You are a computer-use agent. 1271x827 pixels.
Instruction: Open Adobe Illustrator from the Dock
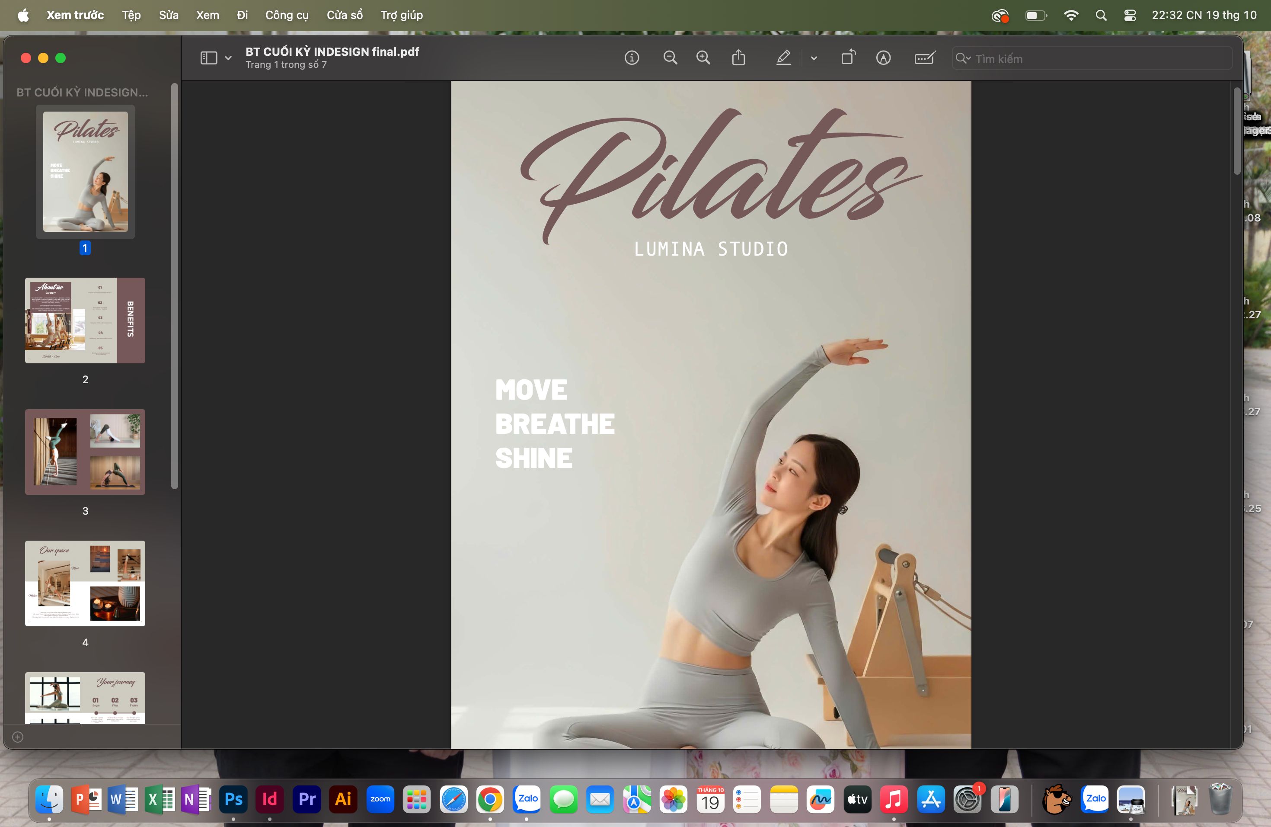[x=343, y=799]
